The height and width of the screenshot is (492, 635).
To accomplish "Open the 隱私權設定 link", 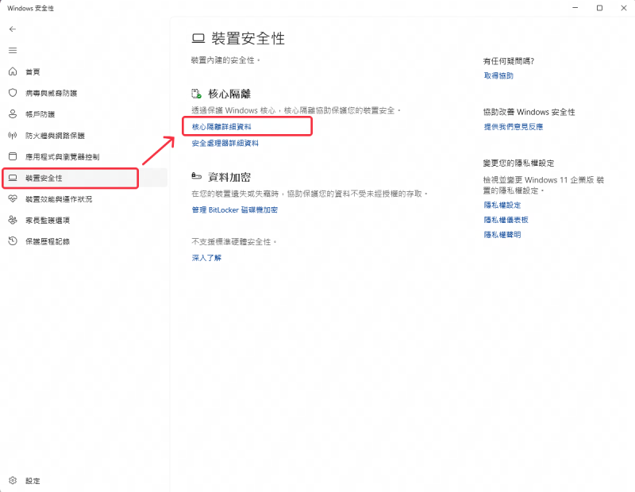I will (x=502, y=205).
